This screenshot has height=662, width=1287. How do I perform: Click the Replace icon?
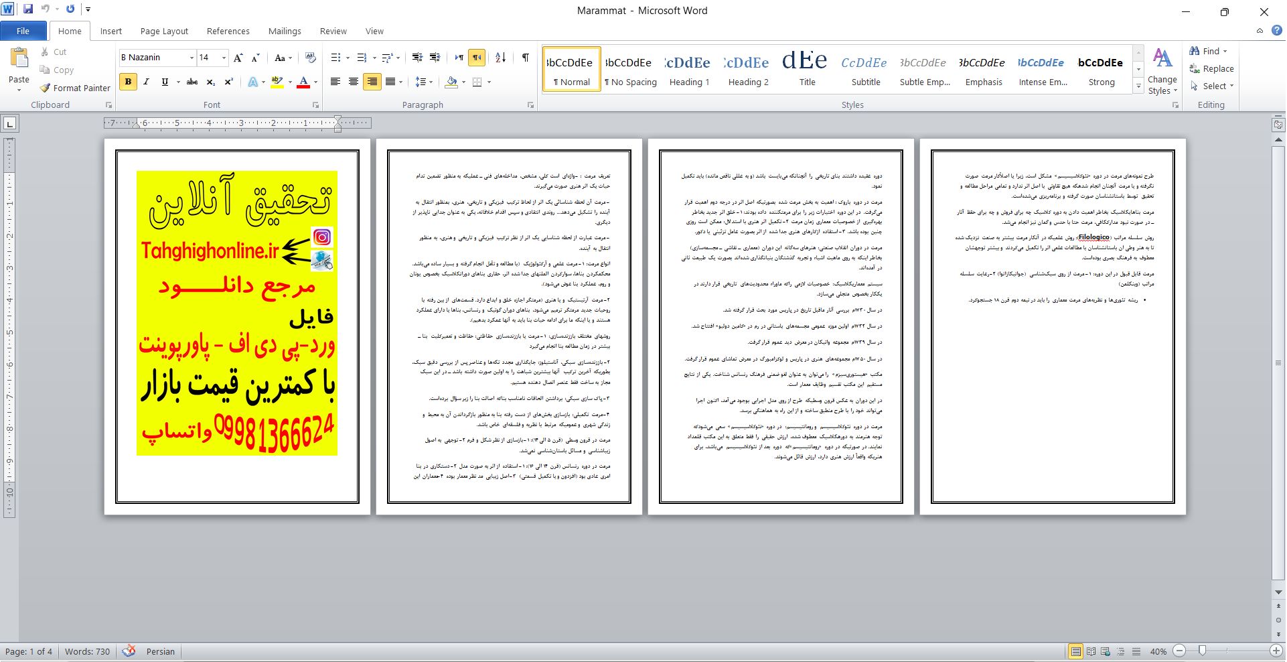click(x=1195, y=68)
